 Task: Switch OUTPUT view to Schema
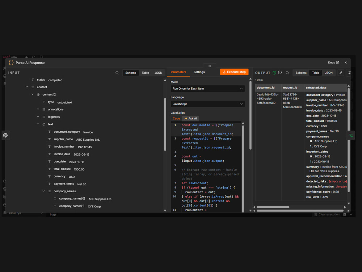301,73
